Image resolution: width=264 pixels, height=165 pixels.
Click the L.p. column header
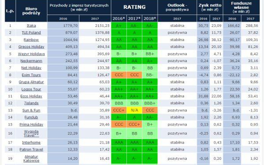click(x=10, y=11)
